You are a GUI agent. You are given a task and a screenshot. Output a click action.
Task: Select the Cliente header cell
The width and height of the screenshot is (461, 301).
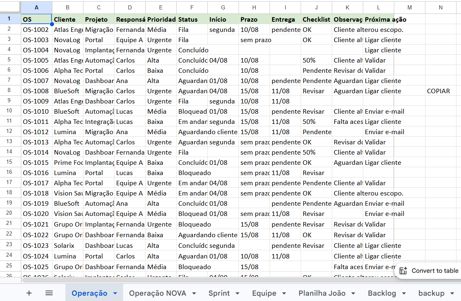tap(67, 19)
